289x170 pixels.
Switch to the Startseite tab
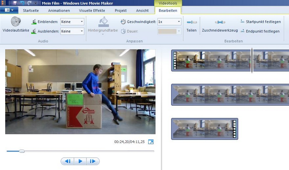(31, 10)
